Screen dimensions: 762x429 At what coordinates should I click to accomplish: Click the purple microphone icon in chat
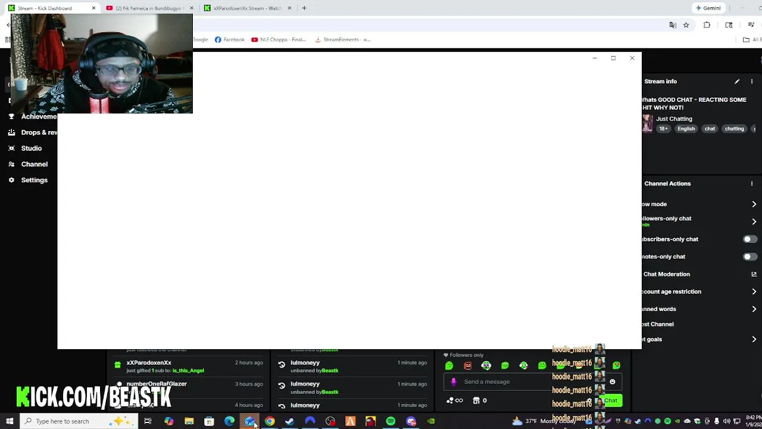(454, 382)
